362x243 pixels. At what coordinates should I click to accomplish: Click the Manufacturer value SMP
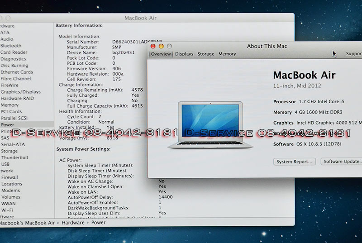[x=117, y=47]
